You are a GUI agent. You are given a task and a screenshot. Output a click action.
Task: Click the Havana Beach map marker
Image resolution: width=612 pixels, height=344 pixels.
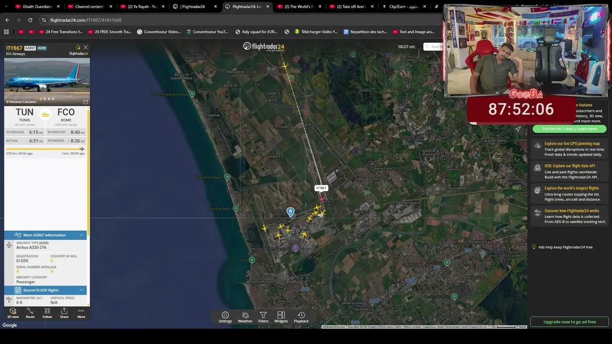click(236, 209)
